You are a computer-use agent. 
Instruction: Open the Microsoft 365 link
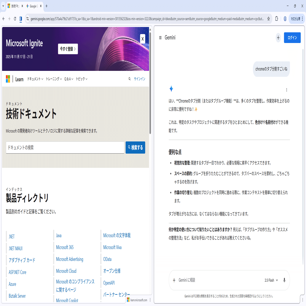pyautogui.click(x=65, y=248)
